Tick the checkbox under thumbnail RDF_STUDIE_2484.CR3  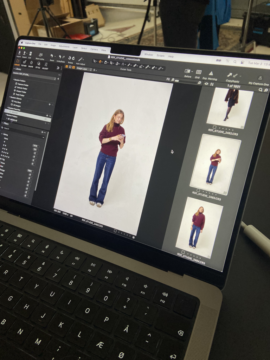click(183, 252)
